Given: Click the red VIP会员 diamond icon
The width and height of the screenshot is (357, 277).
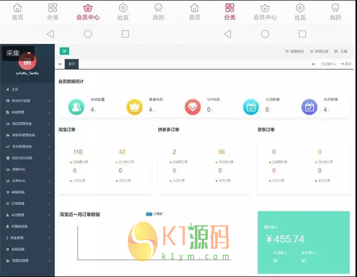Looking at the screenshot, I should click(192, 107).
